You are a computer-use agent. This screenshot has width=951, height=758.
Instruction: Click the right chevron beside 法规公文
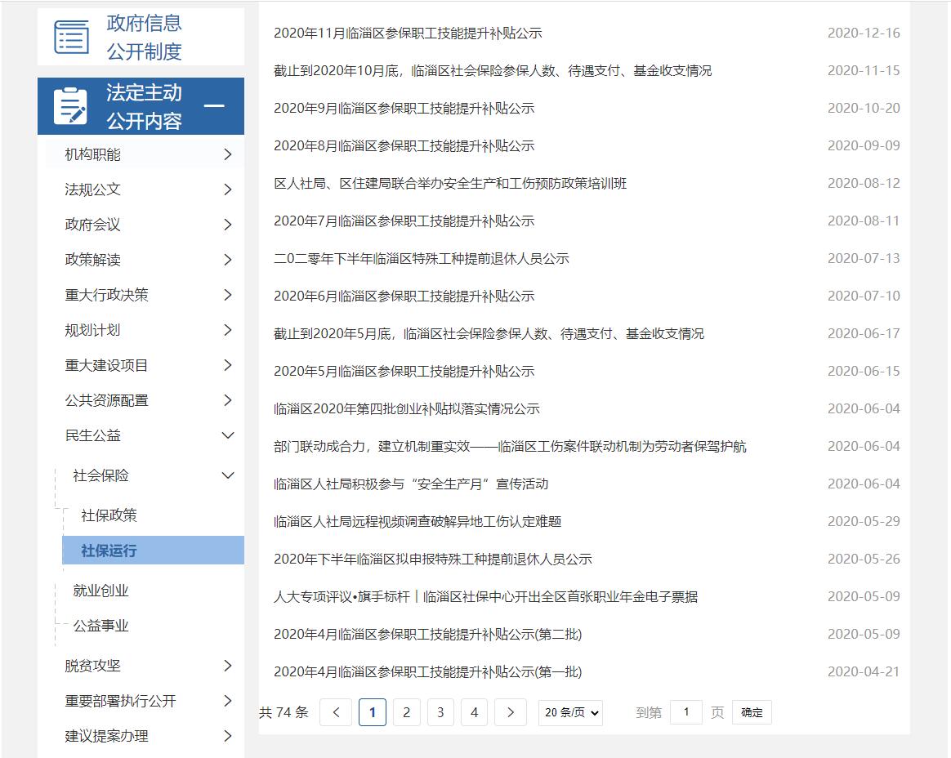tap(228, 189)
